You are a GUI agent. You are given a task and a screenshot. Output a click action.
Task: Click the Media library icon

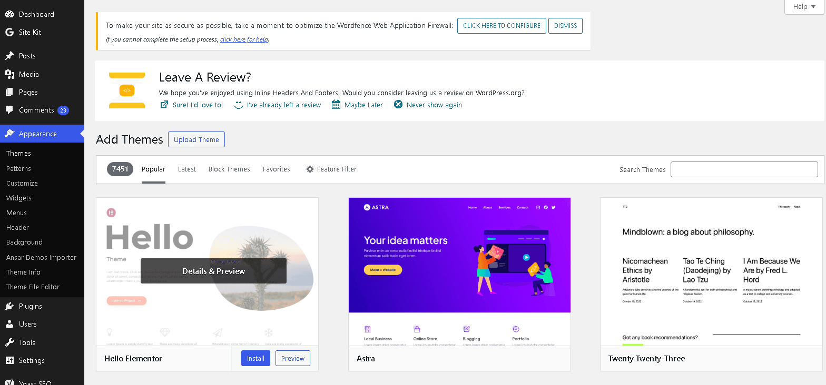click(x=9, y=74)
